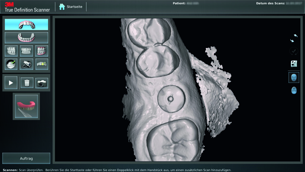Select the front face view icon
The image size is (305, 172).
pyautogui.click(x=294, y=78)
